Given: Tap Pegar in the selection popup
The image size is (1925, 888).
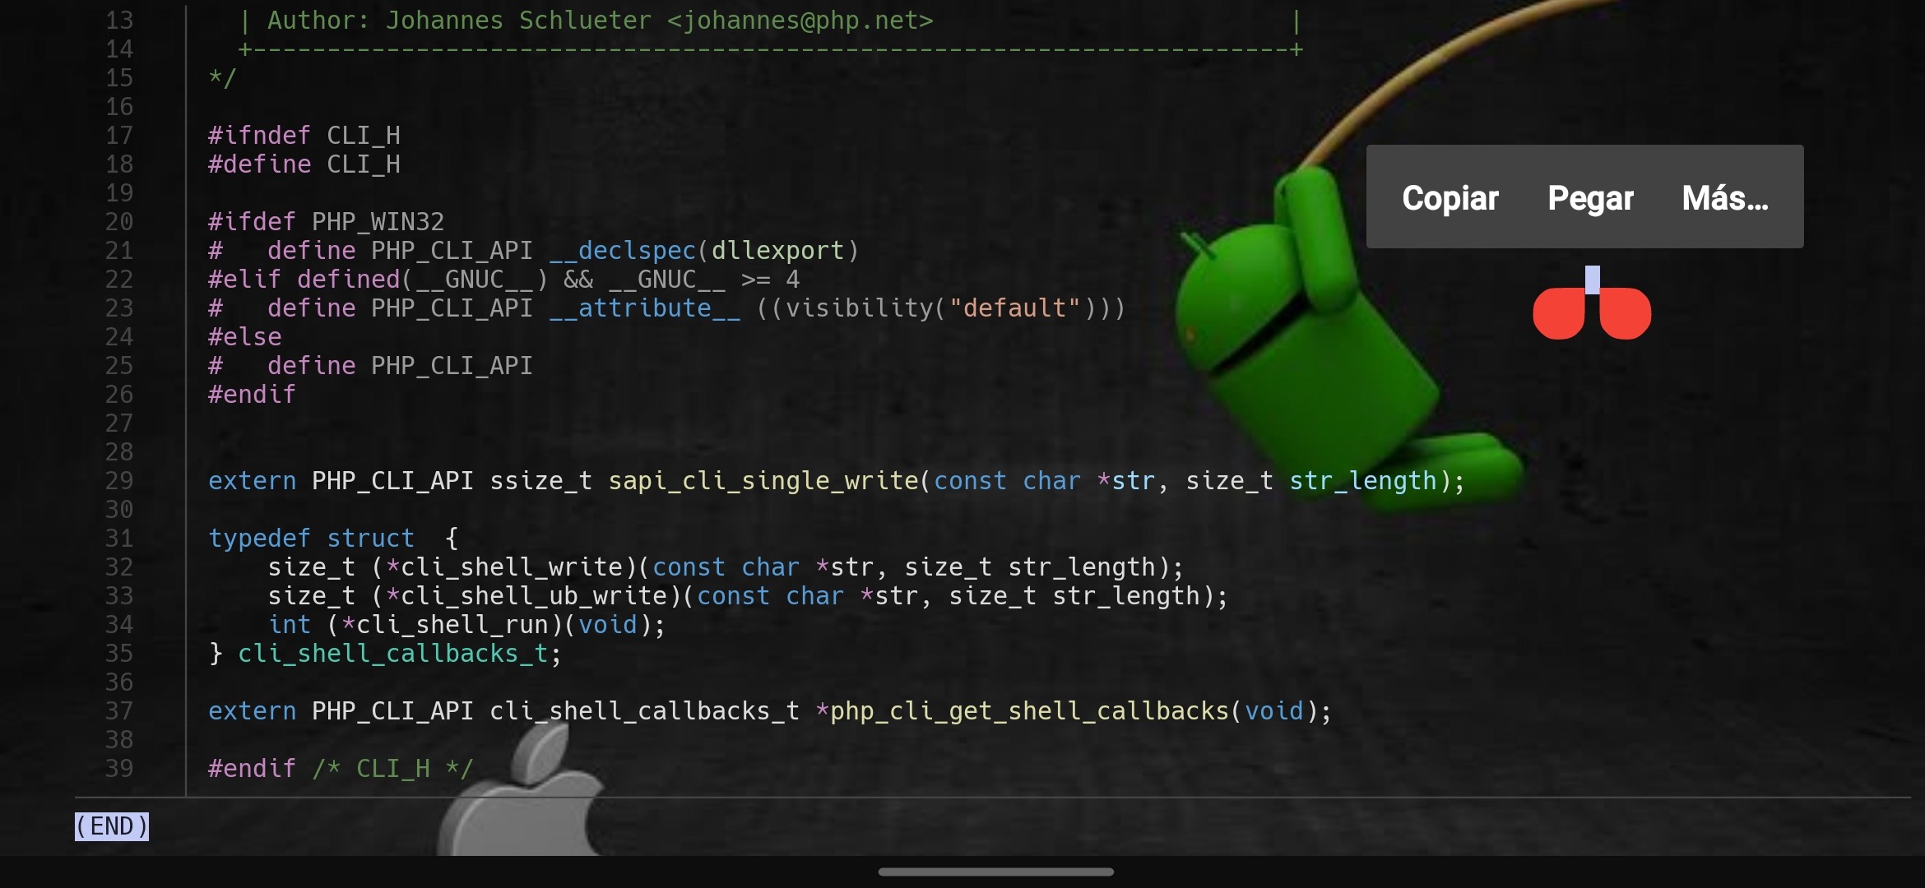Looking at the screenshot, I should point(1589,198).
